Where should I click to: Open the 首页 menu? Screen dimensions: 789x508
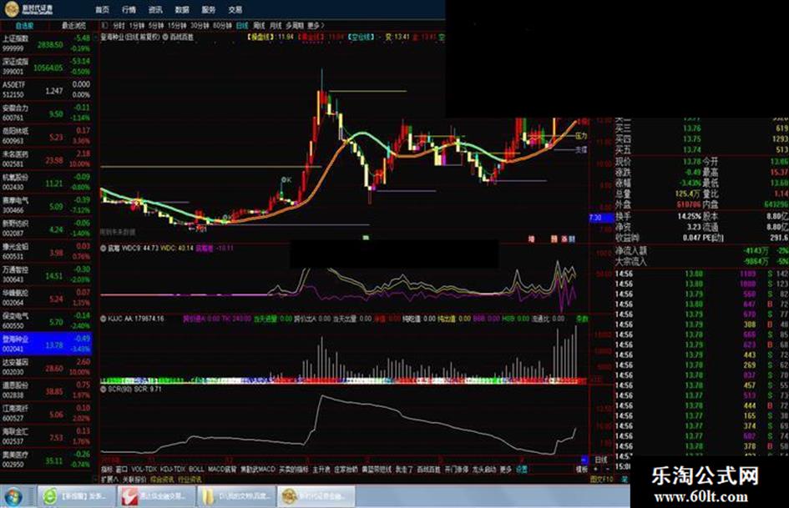point(102,9)
